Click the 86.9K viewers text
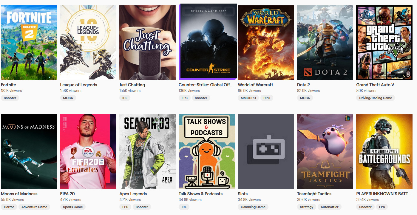The width and height of the screenshot is (417, 215). (249, 91)
